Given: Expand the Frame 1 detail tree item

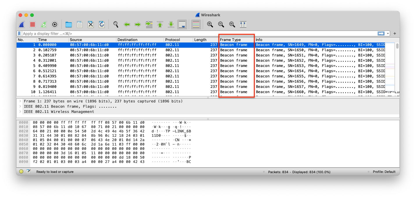Looking at the screenshot, I should [20, 101].
